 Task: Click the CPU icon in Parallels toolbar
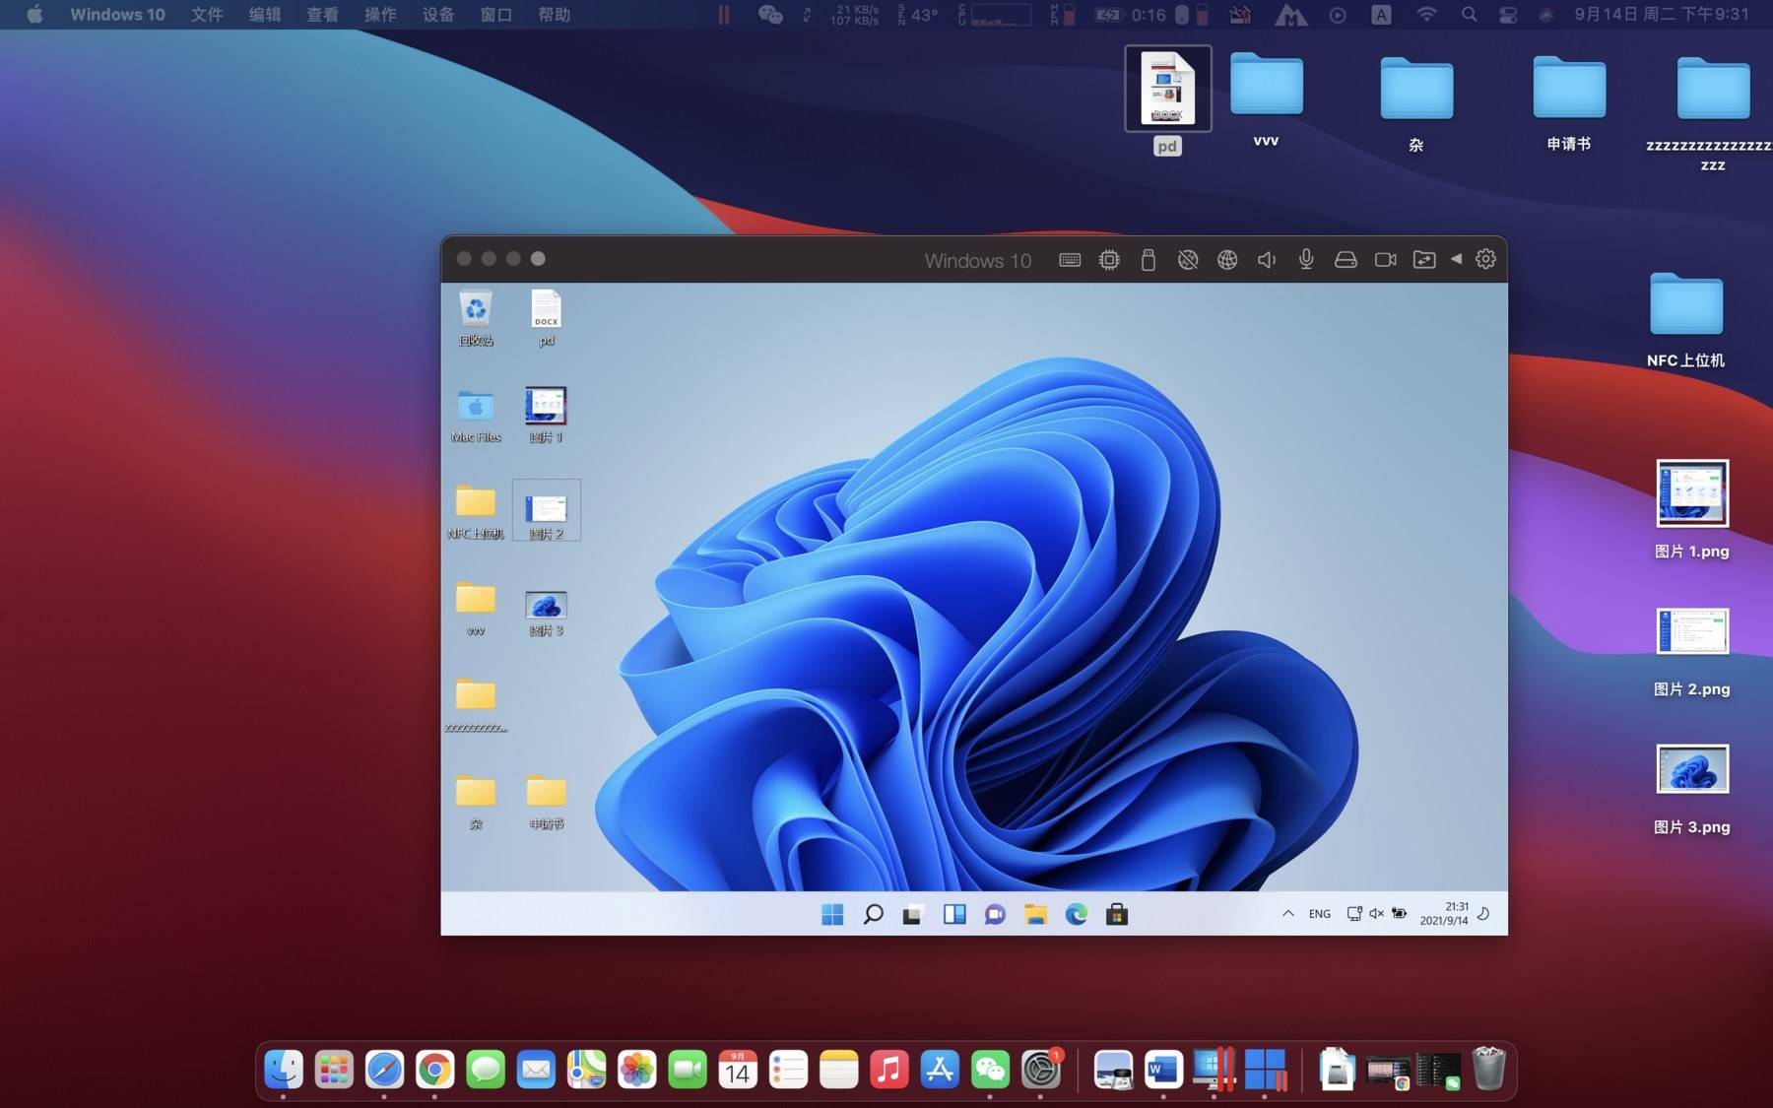click(x=1108, y=259)
